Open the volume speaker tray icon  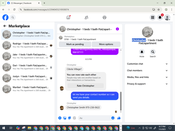[x=150, y=128]
